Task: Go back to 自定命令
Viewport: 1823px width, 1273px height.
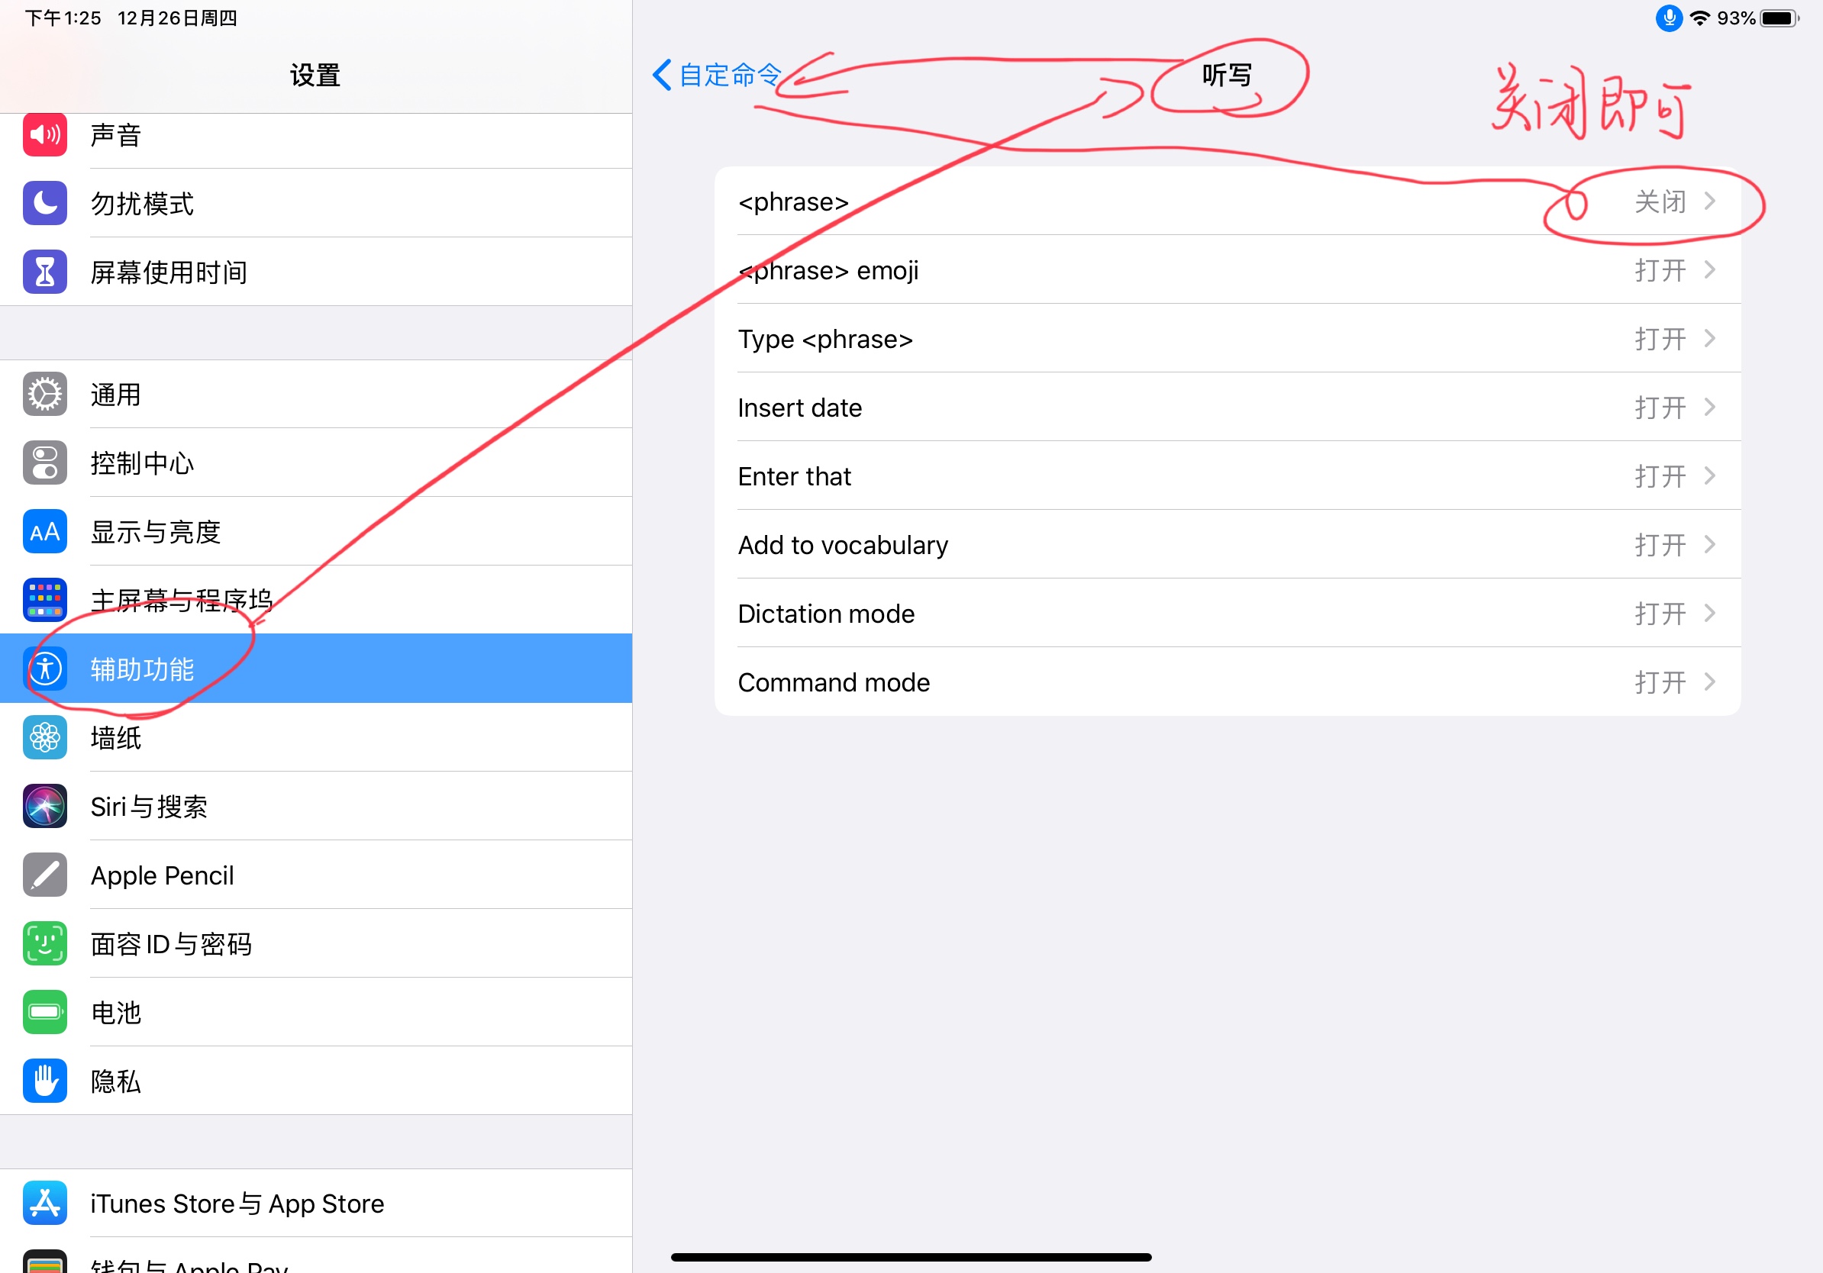Action: [x=718, y=76]
